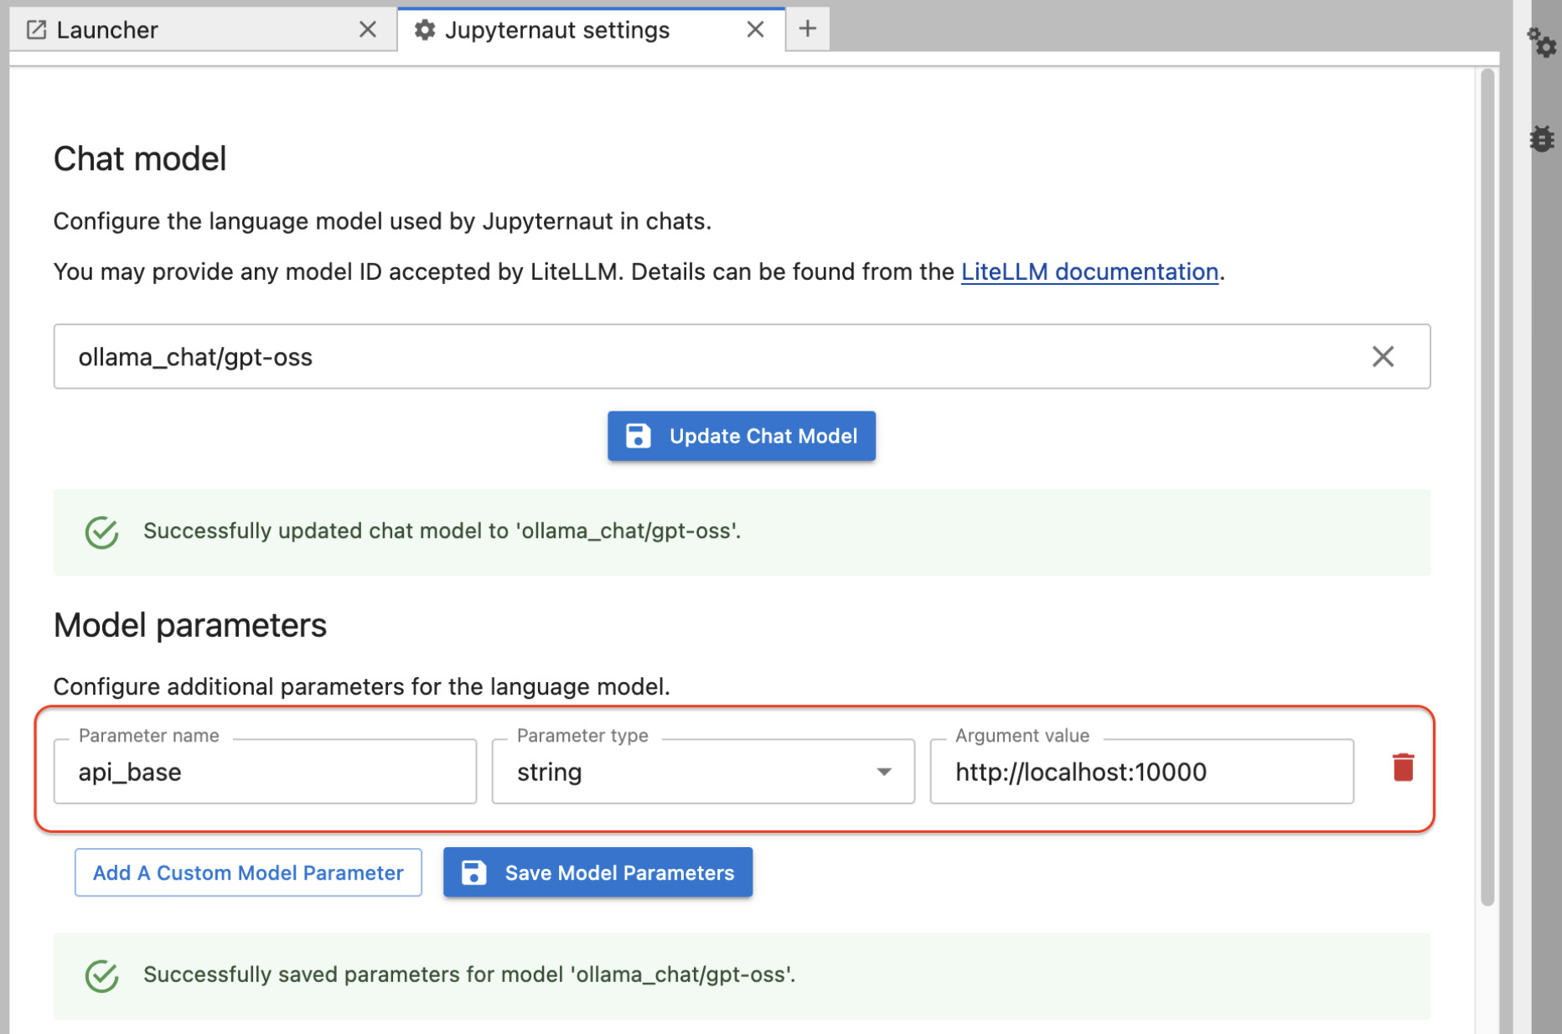Viewport: 1562px width, 1034px height.
Task: Expand the Parameter type dropdown arrow
Action: coord(884,772)
